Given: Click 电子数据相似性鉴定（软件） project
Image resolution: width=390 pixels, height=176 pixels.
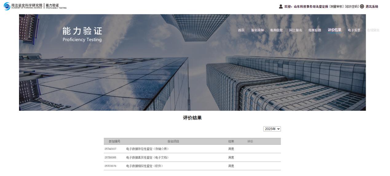Looking at the screenshot, I should point(144,166).
